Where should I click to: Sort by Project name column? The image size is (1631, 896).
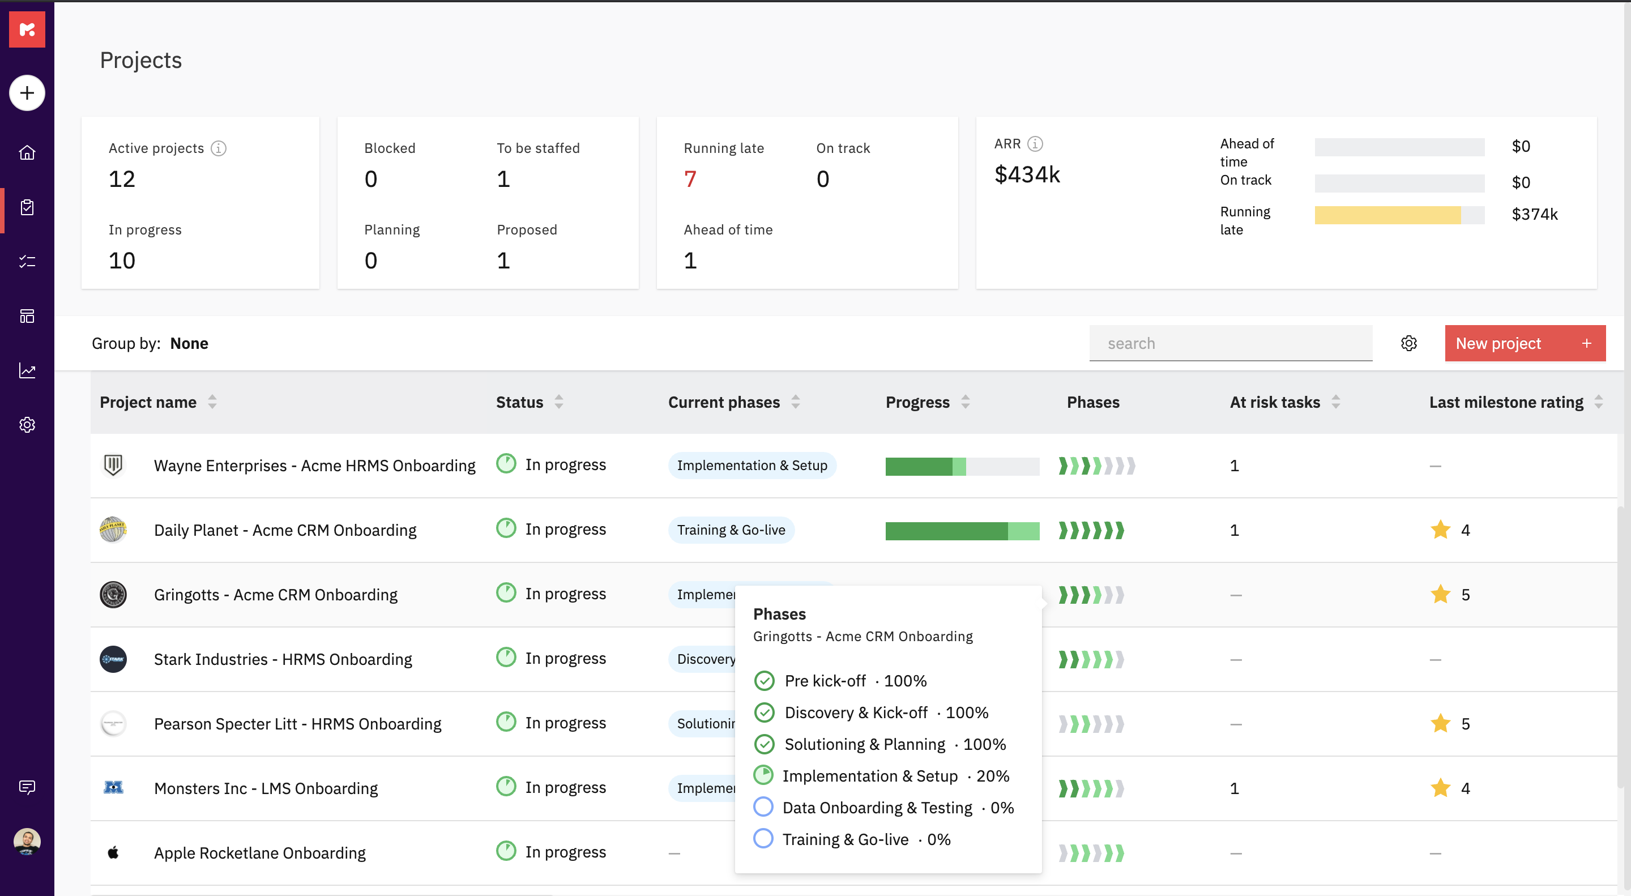click(212, 402)
